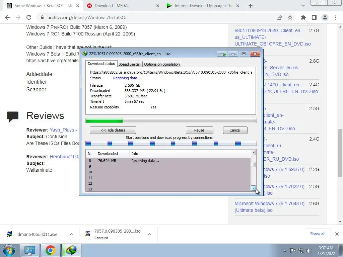Viewport: 343px width, 257px height.
Task: Click Show all downloads button
Action: pos(318,234)
